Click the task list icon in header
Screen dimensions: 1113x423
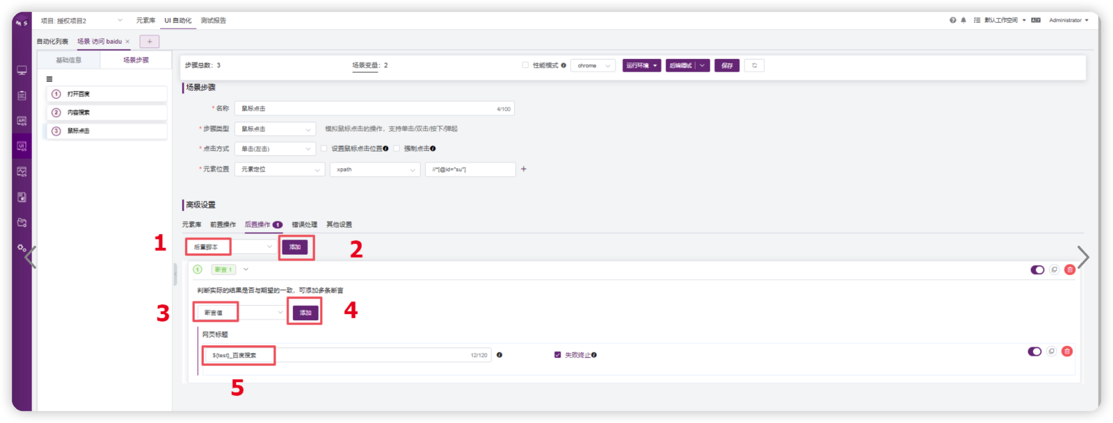click(977, 20)
